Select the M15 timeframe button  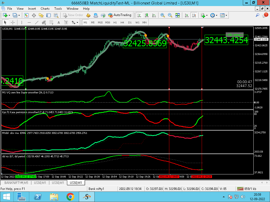(x=100, y=22)
